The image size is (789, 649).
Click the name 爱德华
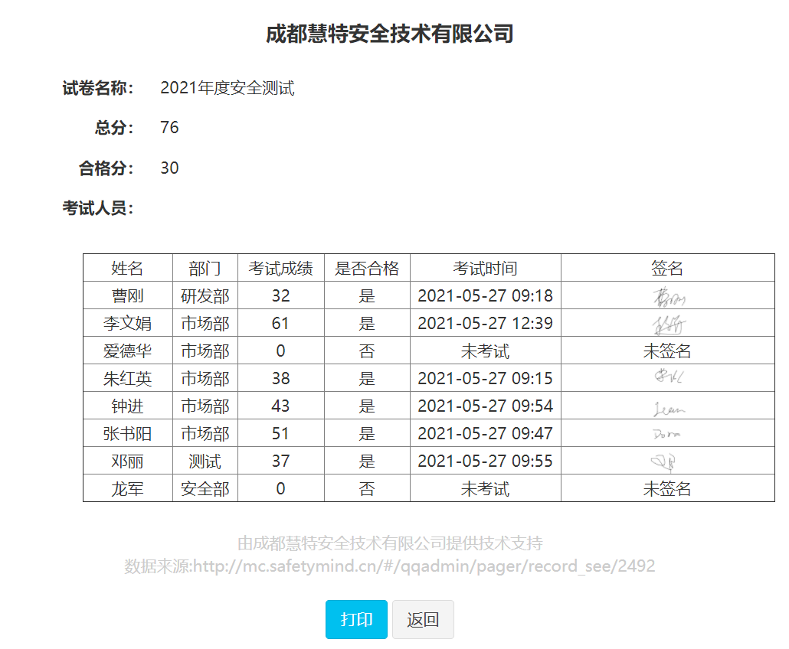click(x=127, y=351)
